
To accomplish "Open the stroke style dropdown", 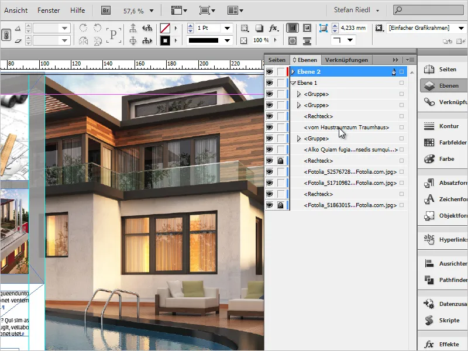I will tap(228, 40).
